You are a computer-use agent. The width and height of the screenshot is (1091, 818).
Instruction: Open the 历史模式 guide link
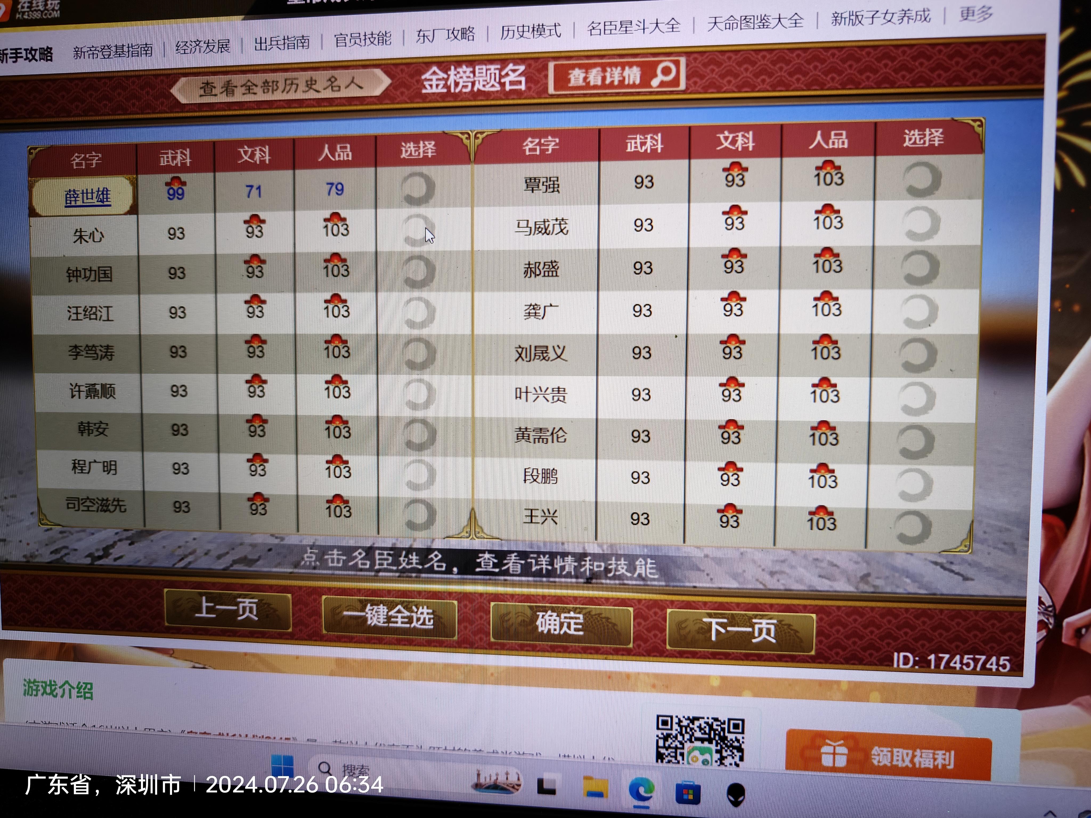[x=531, y=31]
